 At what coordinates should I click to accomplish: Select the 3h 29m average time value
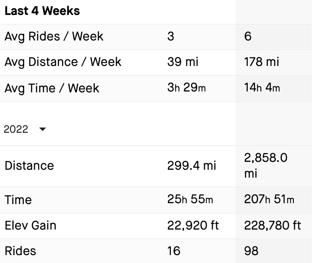pos(186,88)
